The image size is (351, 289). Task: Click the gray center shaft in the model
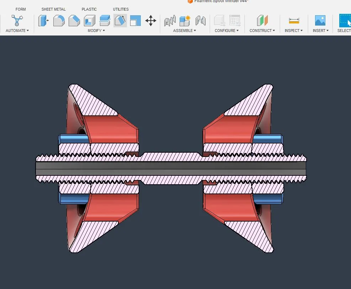click(171, 169)
